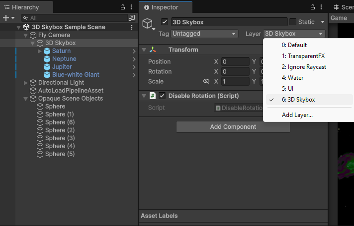Open options menu for 3D Skybox Sample Scene row
354x226 pixels.
click(x=131, y=27)
